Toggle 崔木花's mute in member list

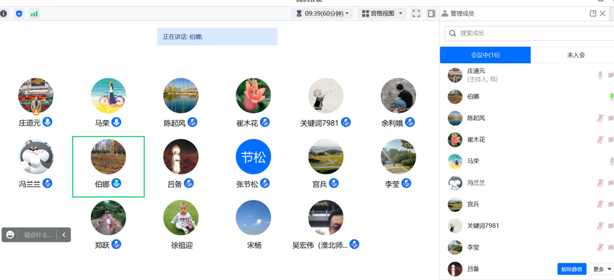600,139
